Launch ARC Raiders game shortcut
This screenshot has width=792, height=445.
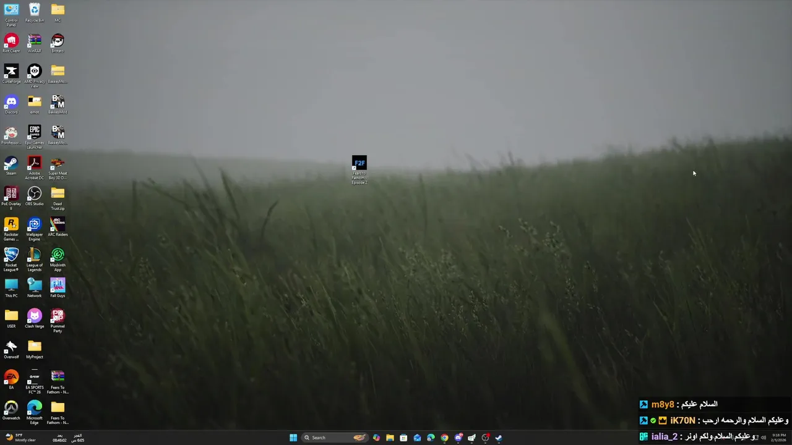coord(58,227)
